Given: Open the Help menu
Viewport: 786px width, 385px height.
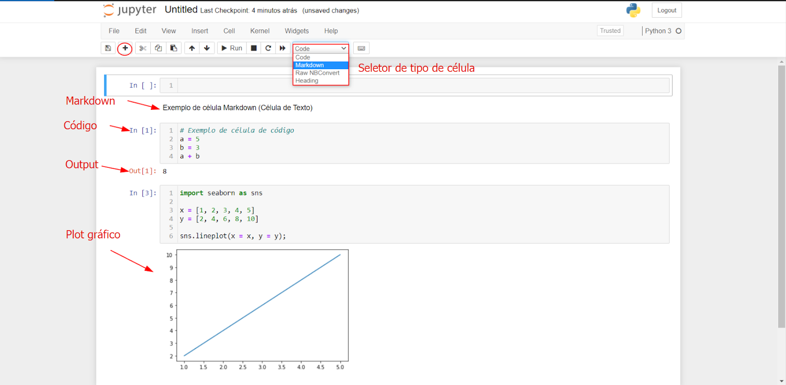Looking at the screenshot, I should (x=331, y=31).
